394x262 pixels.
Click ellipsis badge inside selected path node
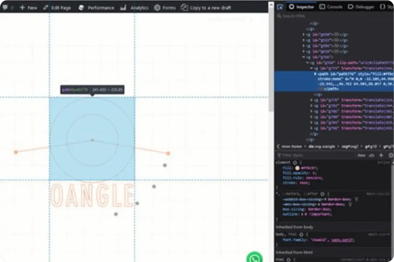pos(321,89)
